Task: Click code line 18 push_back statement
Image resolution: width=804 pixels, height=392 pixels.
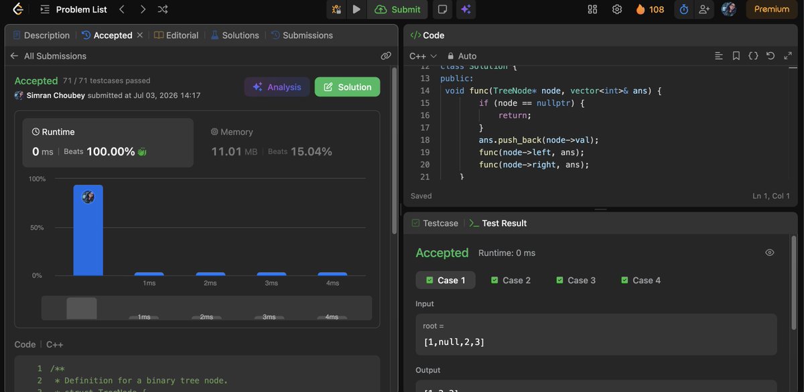Action: pos(539,140)
